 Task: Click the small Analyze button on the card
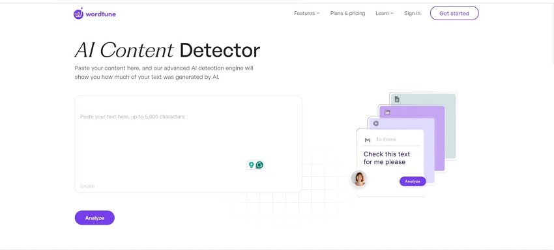[x=413, y=182]
